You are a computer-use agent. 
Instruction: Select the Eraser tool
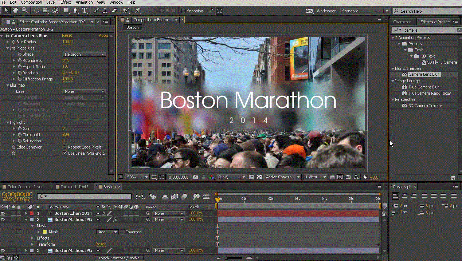click(x=114, y=11)
